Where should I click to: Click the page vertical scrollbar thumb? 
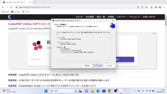point(166,21)
